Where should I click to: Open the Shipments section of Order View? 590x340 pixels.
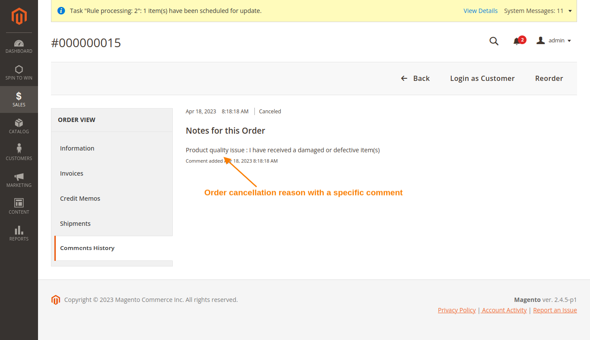coord(75,223)
